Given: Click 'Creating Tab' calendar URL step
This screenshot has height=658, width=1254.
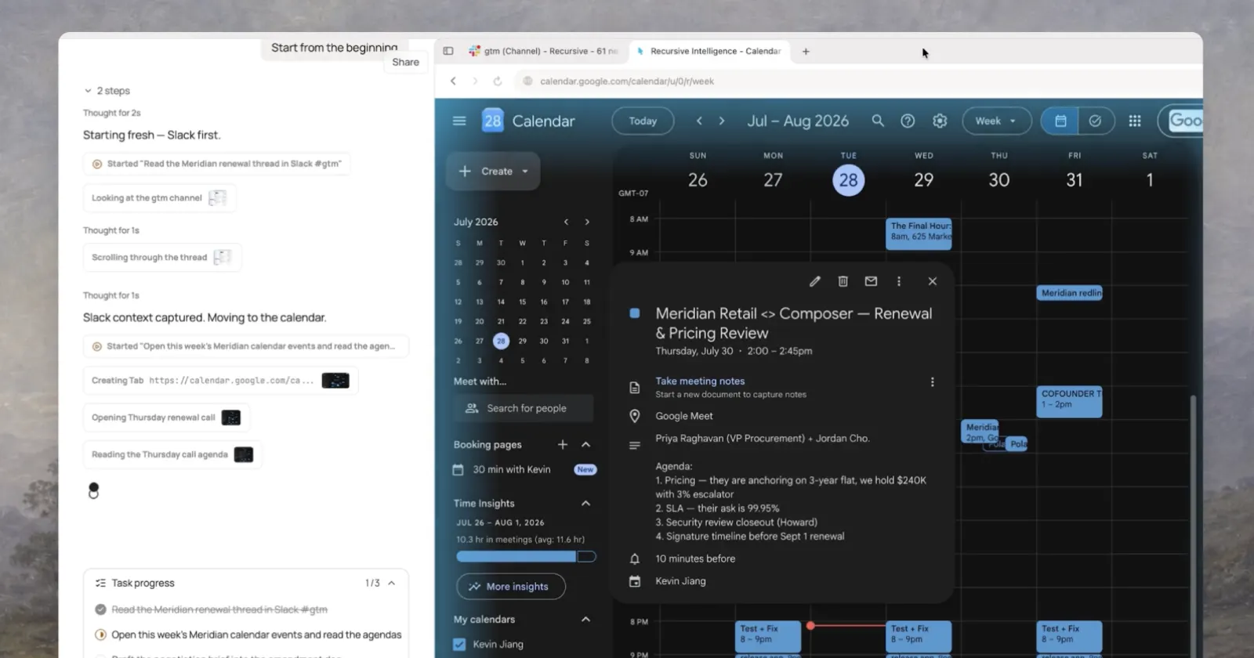Looking at the screenshot, I should 220,380.
